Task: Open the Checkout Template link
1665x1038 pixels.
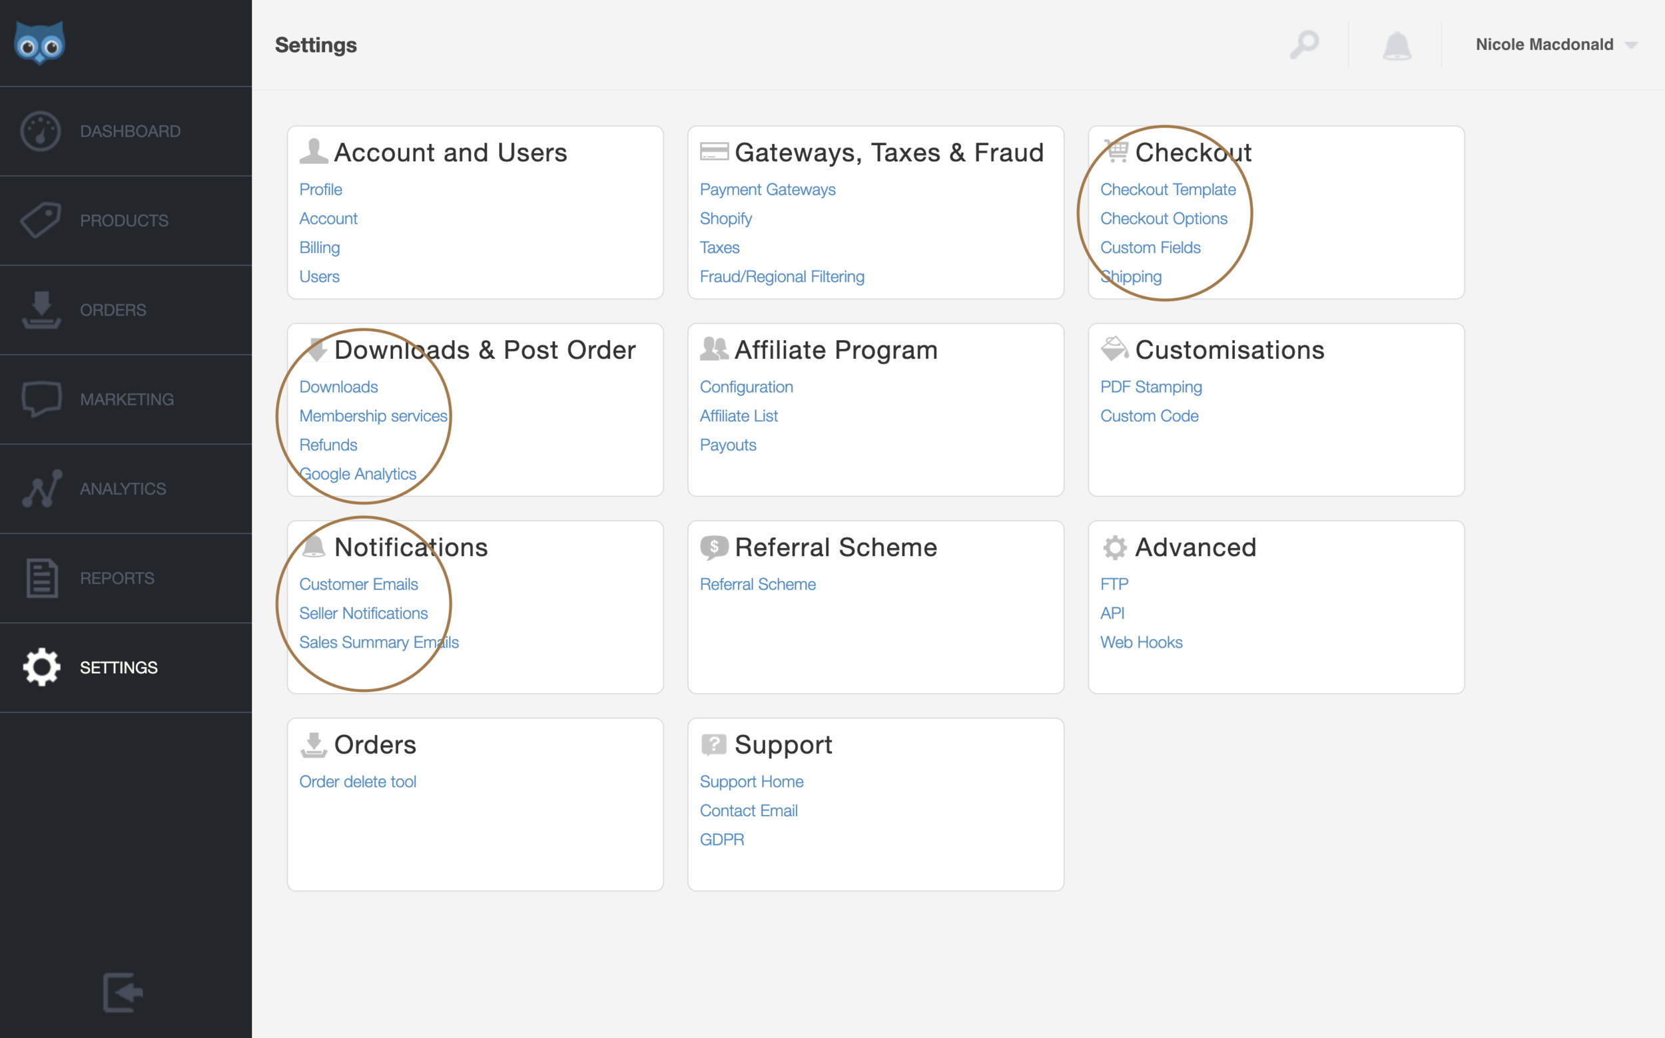Action: point(1167,190)
